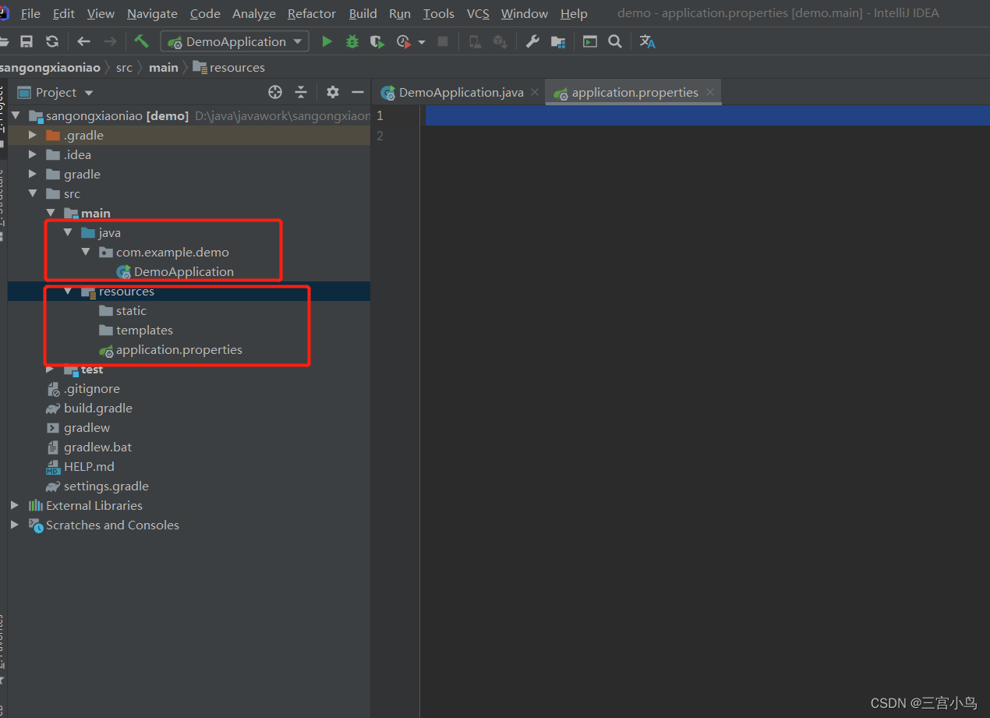This screenshot has height=718, width=990.
Task: Run DemoApplication with Coverage icon
Action: 377,41
